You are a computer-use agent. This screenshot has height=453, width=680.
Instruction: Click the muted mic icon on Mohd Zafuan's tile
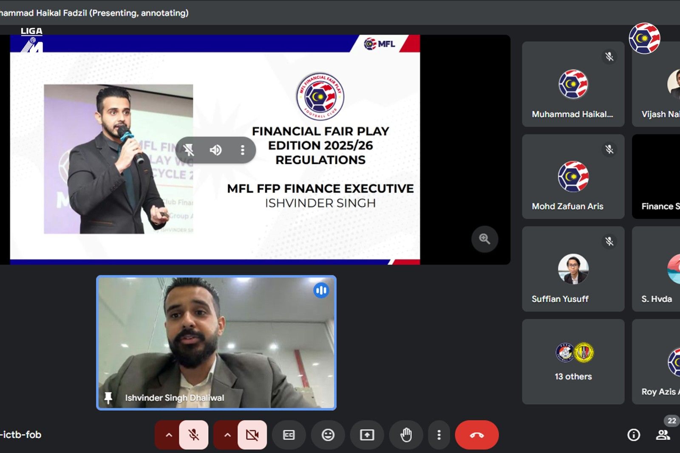pyautogui.click(x=609, y=149)
